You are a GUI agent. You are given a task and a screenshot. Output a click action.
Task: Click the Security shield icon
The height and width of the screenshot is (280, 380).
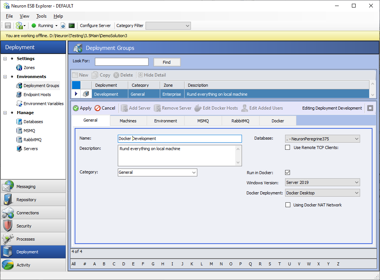click(x=8, y=226)
